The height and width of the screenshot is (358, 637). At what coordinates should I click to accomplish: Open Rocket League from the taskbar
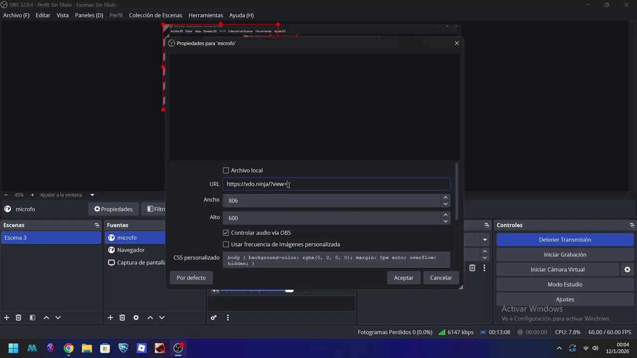[x=123, y=348]
